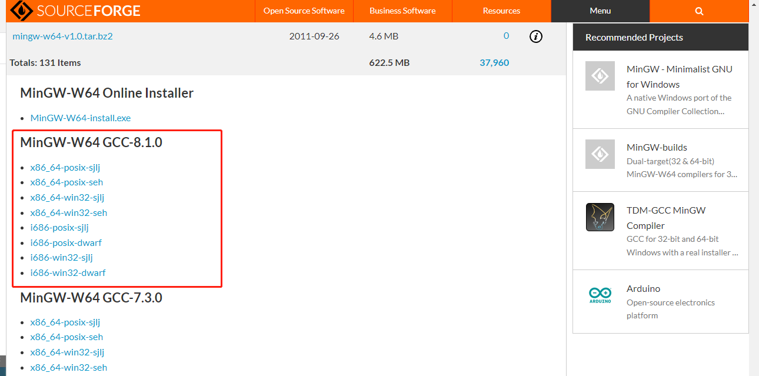
Task: Click the SourceForge logo icon
Action: tap(22, 11)
